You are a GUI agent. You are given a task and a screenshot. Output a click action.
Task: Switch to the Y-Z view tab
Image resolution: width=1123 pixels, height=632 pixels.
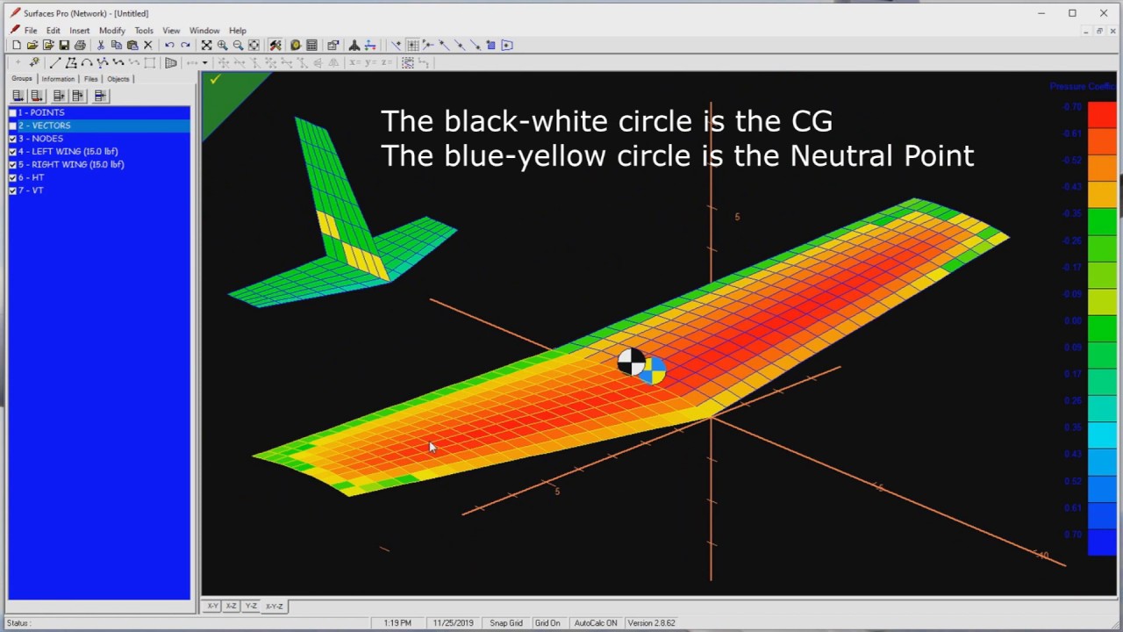pyautogui.click(x=251, y=606)
